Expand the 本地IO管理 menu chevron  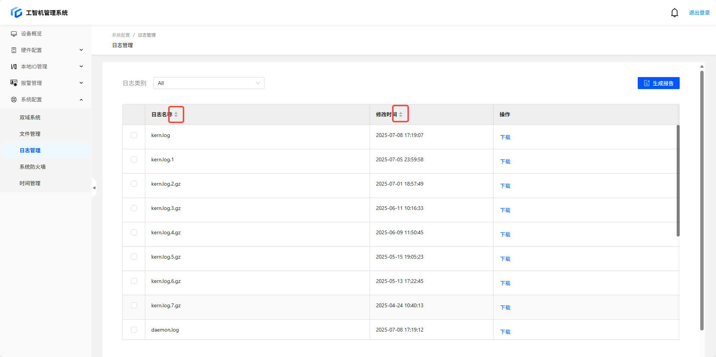click(81, 67)
